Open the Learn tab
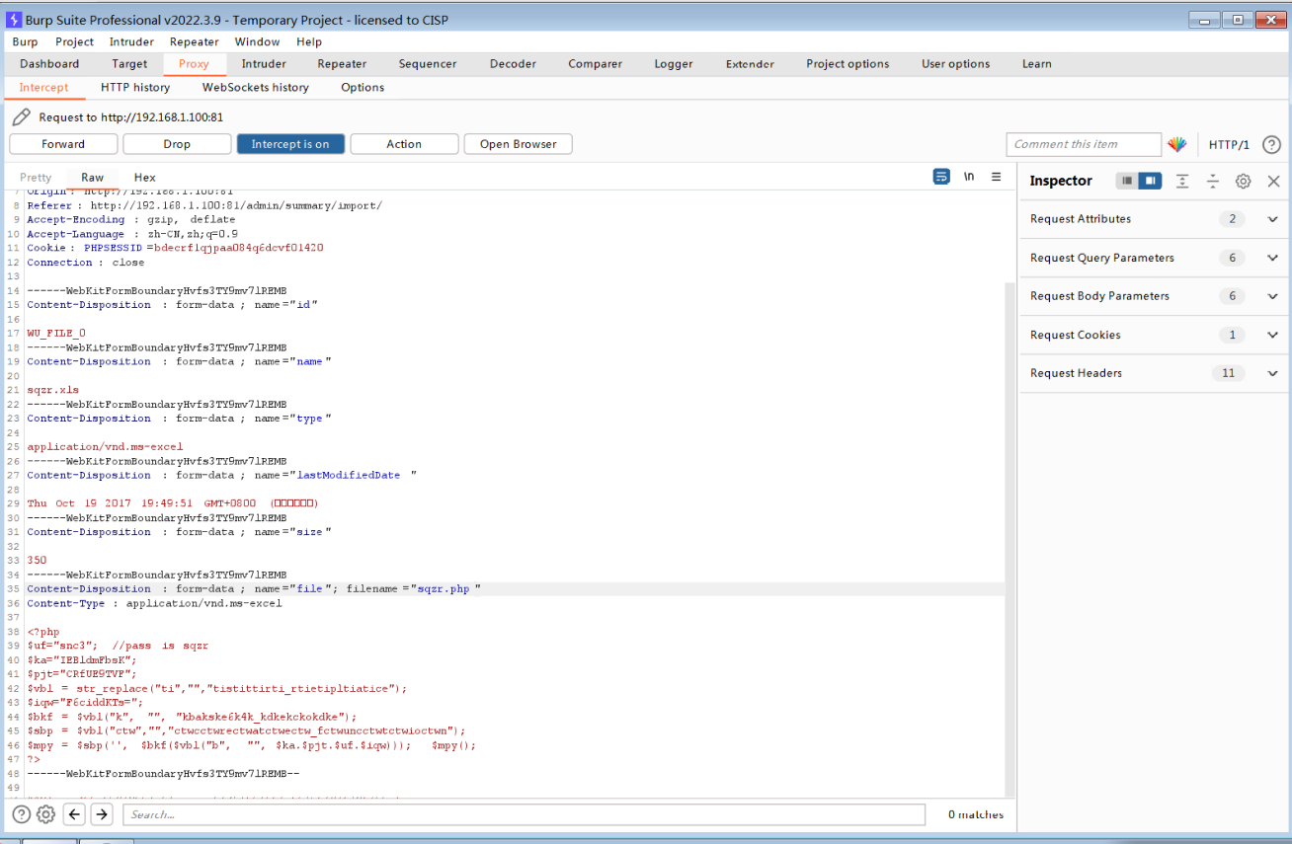The image size is (1292, 844). click(x=1036, y=64)
